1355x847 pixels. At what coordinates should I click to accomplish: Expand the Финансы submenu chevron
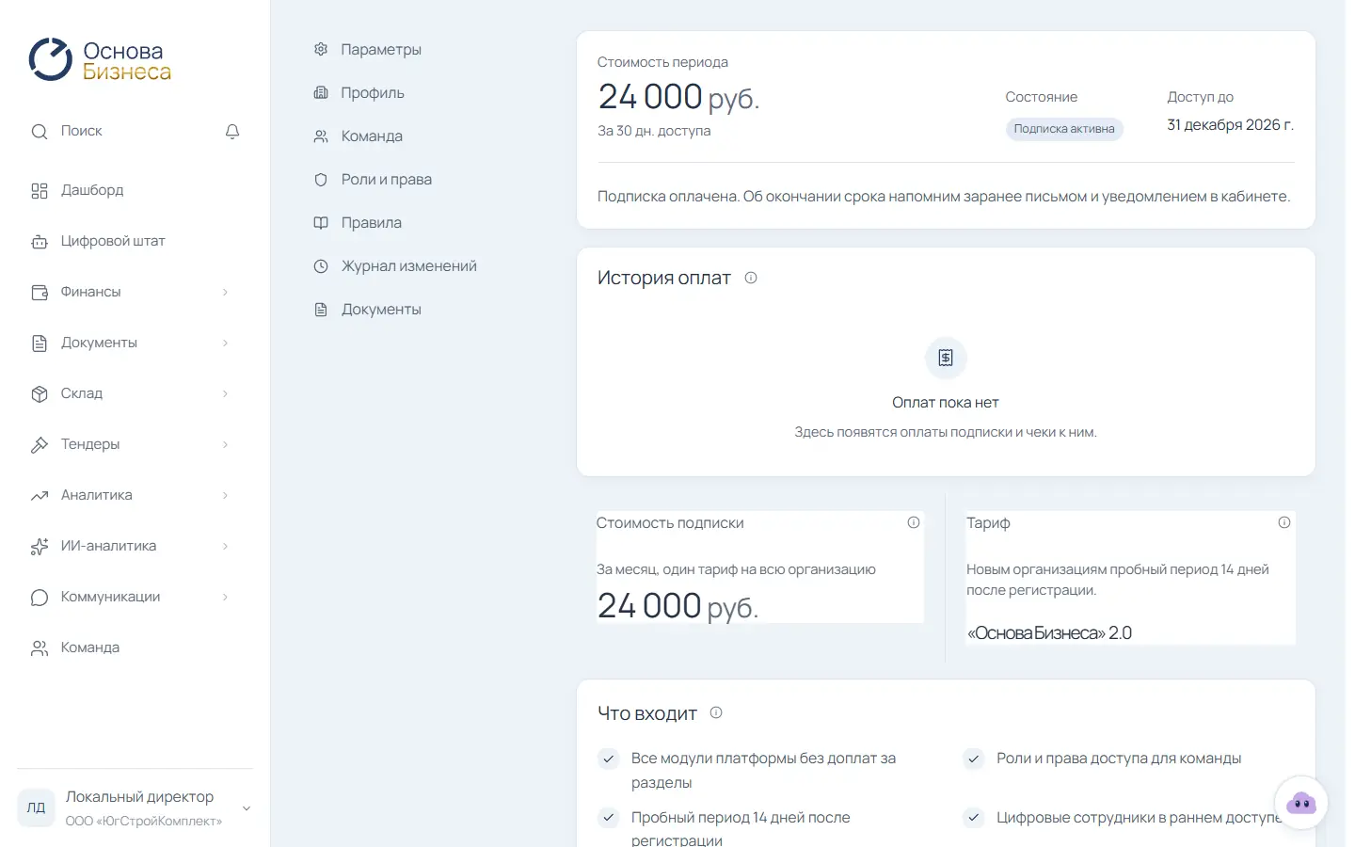tap(225, 293)
